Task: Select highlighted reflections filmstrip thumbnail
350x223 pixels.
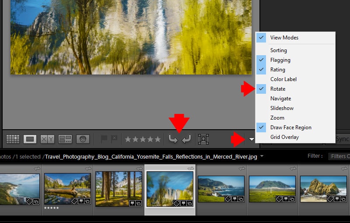Action: click(170, 189)
